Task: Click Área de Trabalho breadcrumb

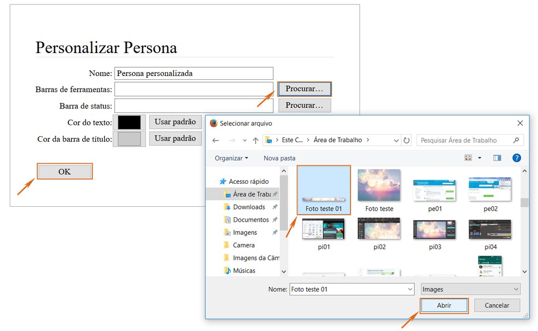Action: click(x=338, y=140)
